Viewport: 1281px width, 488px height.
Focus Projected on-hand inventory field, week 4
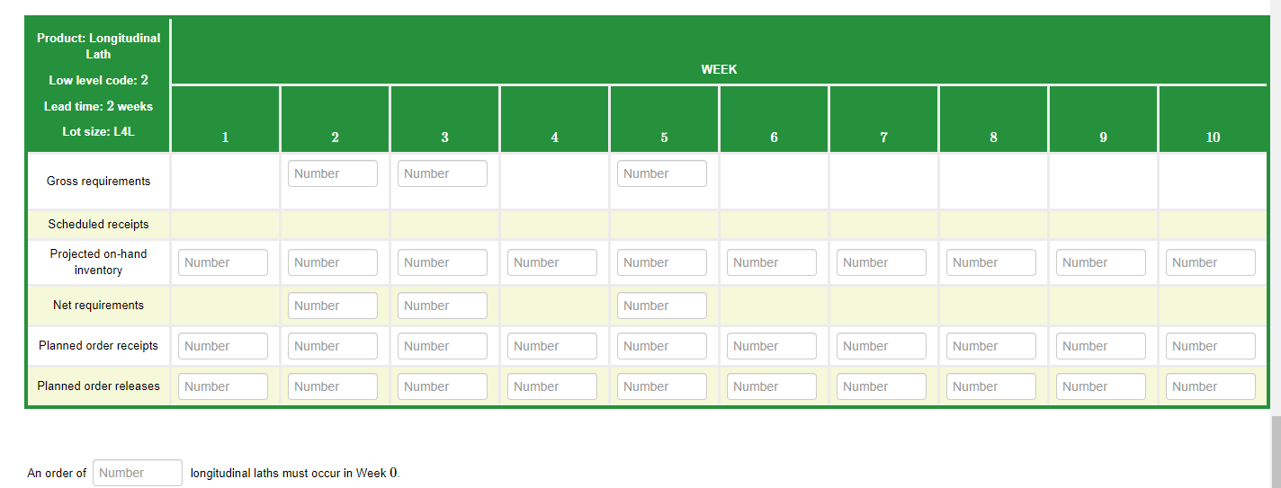click(552, 262)
